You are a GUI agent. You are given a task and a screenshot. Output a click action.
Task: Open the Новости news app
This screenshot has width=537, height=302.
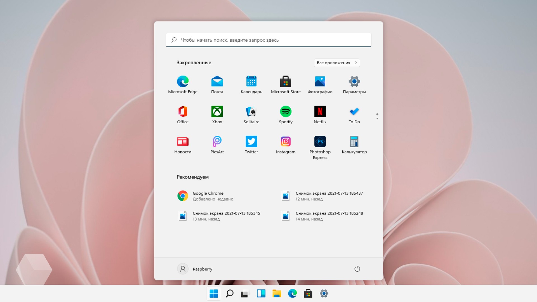point(183,145)
